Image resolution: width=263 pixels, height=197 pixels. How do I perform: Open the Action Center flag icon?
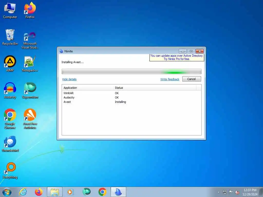tap(231, 192)
